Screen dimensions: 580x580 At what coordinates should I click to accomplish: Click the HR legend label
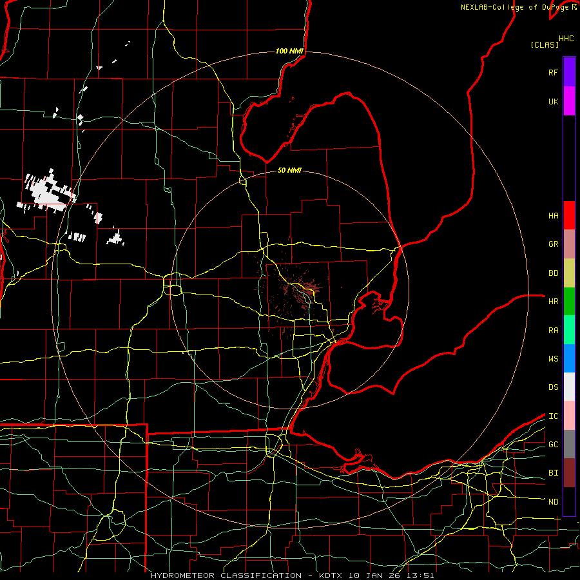point(553,302)
